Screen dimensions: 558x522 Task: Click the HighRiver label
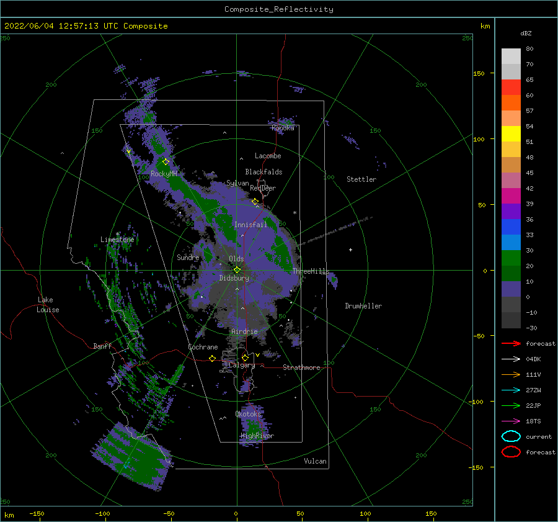(257, 436)
